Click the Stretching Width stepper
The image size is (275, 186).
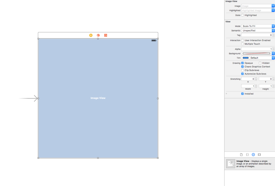[256, 86]
